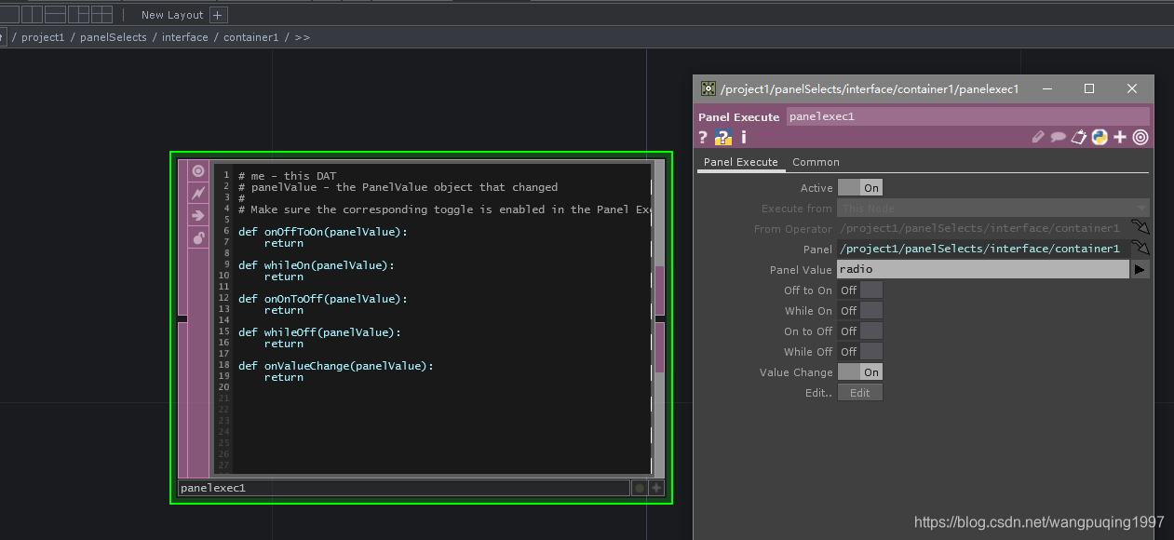Click the plus flag at node bottom right
Image resolution: width=1174 pixels, height=540 pixels.
click(656, 488)
